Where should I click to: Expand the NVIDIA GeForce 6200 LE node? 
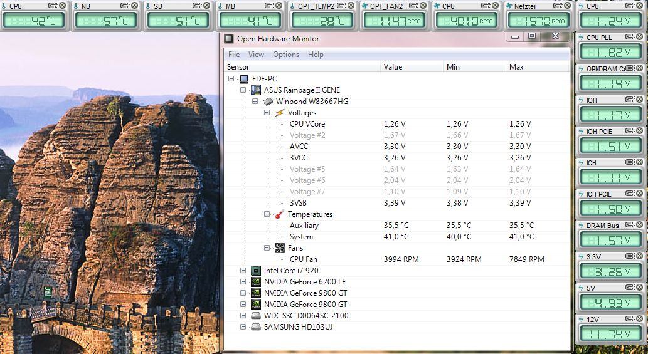coord(243,282)
